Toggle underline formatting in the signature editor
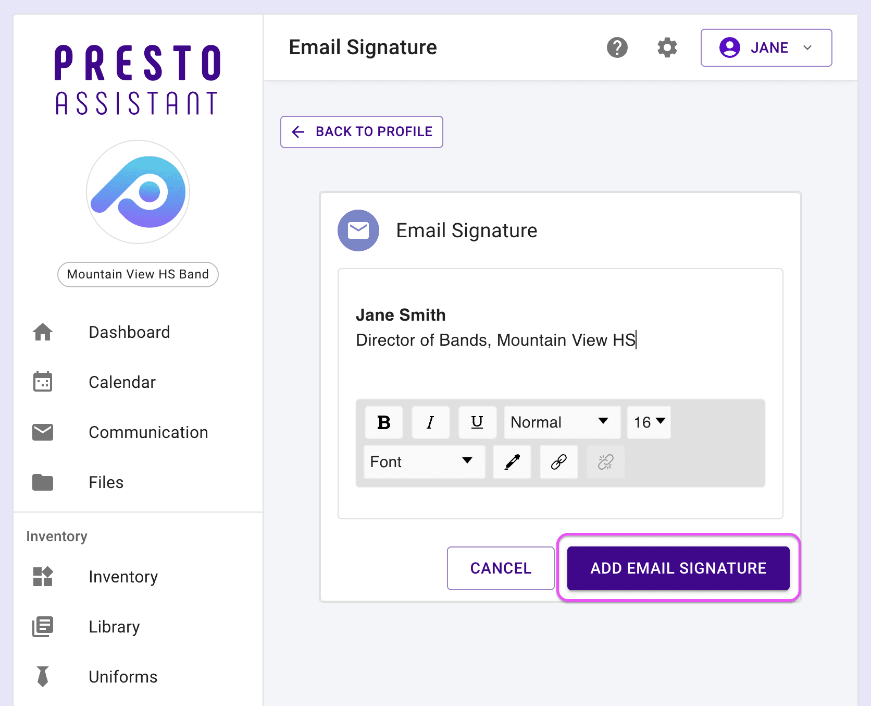This screenshot has height=706, width=871. [x=477, y=422]
